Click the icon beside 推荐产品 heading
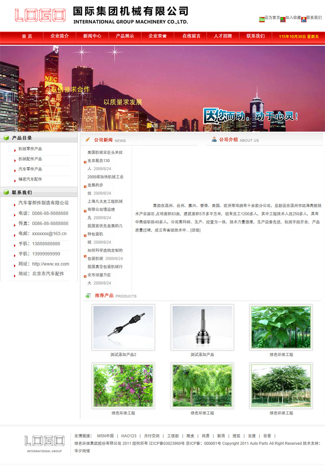Screen dimensions: 325x466 (88, 296)
